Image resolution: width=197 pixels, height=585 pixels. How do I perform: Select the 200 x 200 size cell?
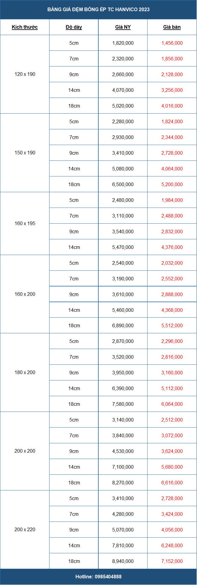(x=25, y=451)
